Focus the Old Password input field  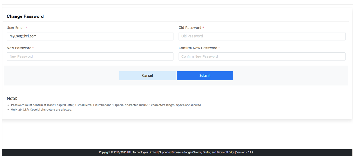(x=262, y=36)
